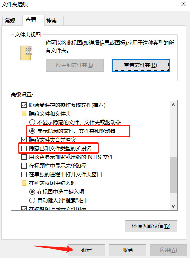Click the 确定 button
The image size is (190, 258).
click(86, 250)
